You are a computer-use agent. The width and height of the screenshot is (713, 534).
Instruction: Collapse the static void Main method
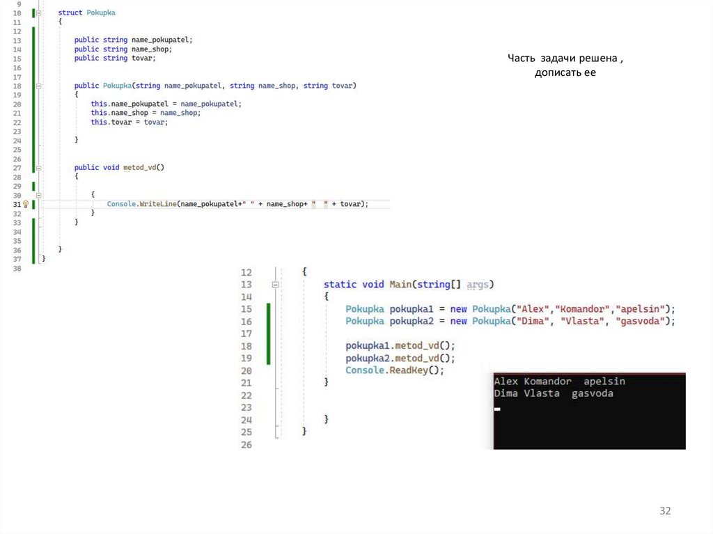tap(275, 285)
